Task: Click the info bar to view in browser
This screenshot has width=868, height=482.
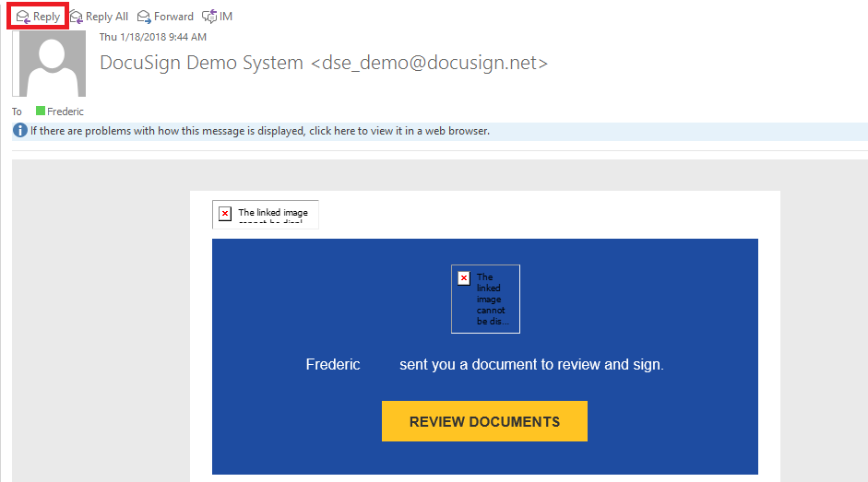Action: [440, 131]
